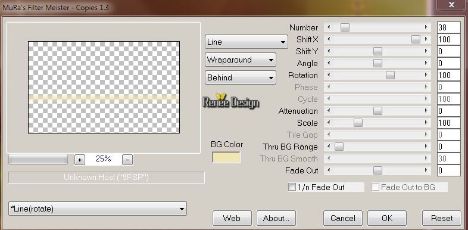Screen dimensions: 468x230
Task: Click the Number value input field
Action: (x=449, y=27)
